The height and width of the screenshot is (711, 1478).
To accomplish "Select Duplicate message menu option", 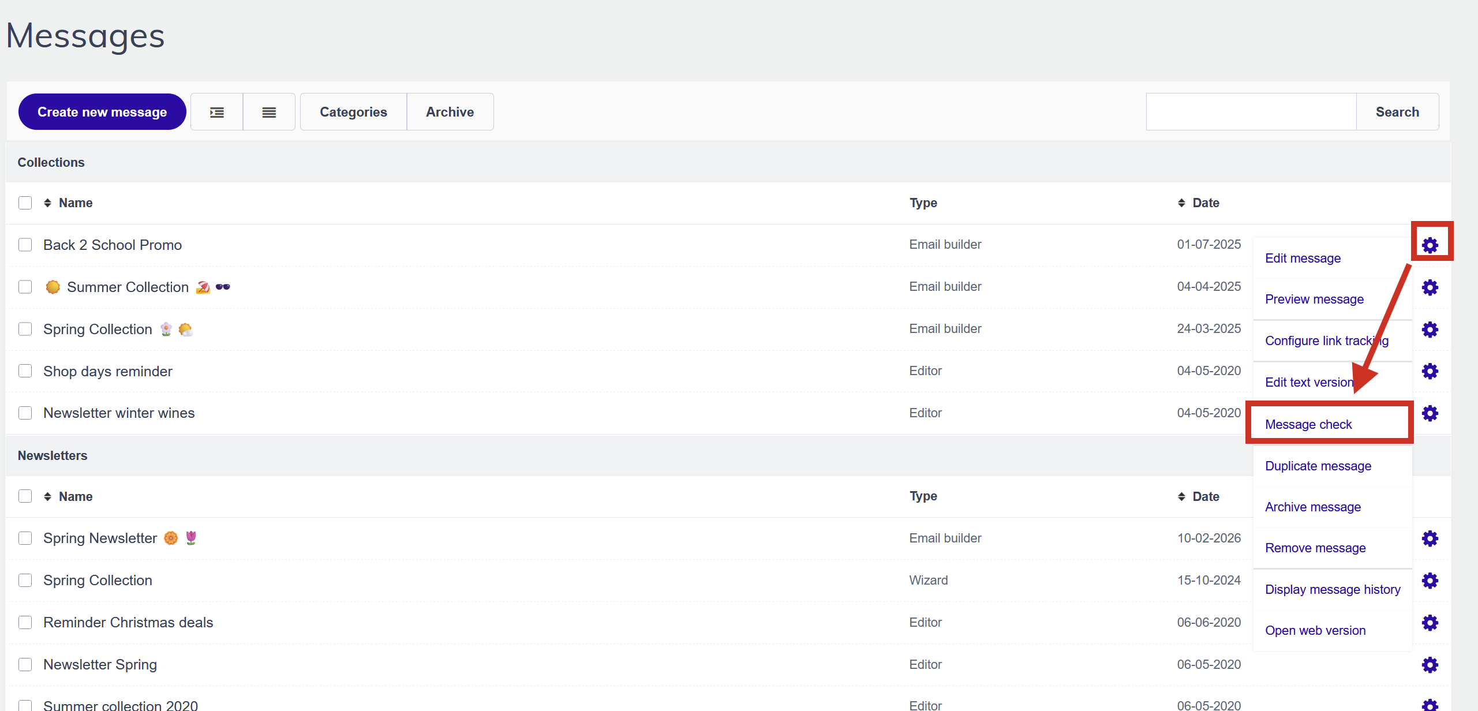I will [1318, 466].
